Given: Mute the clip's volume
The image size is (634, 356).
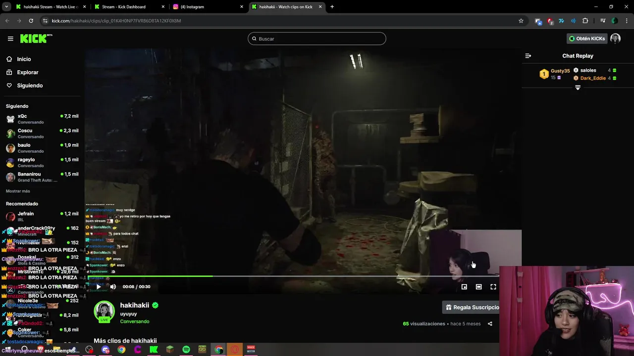Looking at the screenshot, I should [113, 287].
